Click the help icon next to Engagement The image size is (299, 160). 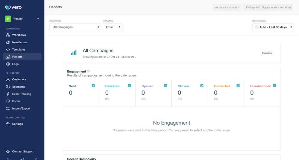click(88, 71)
